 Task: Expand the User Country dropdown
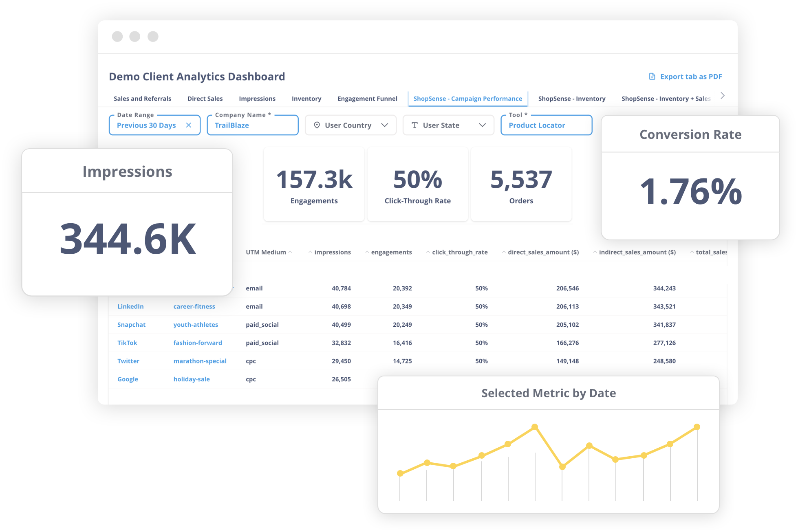pos(385,125)
